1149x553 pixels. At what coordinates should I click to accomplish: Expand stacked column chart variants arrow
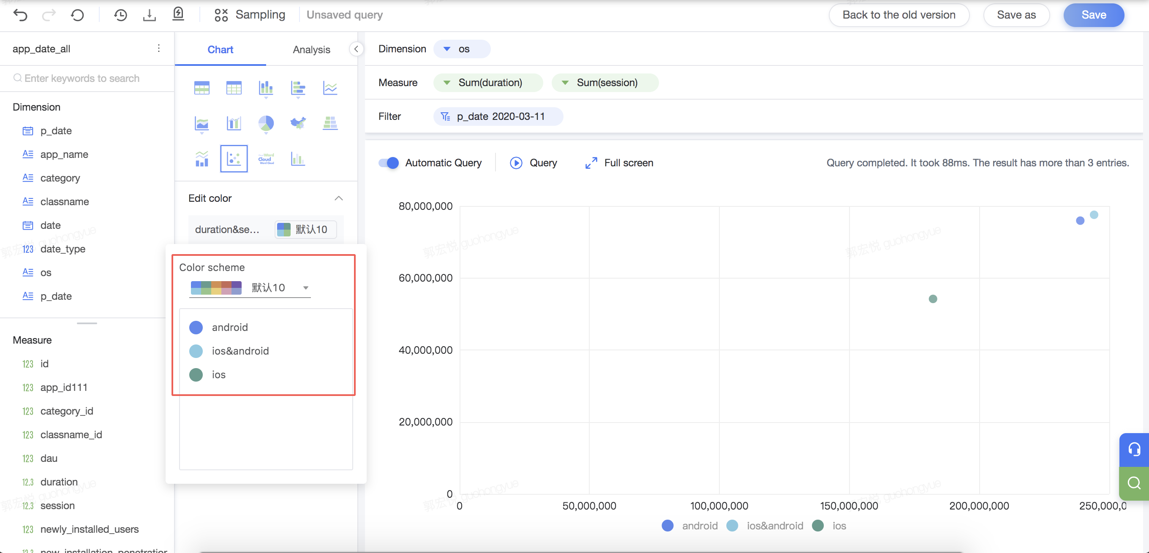click(266, 97)
